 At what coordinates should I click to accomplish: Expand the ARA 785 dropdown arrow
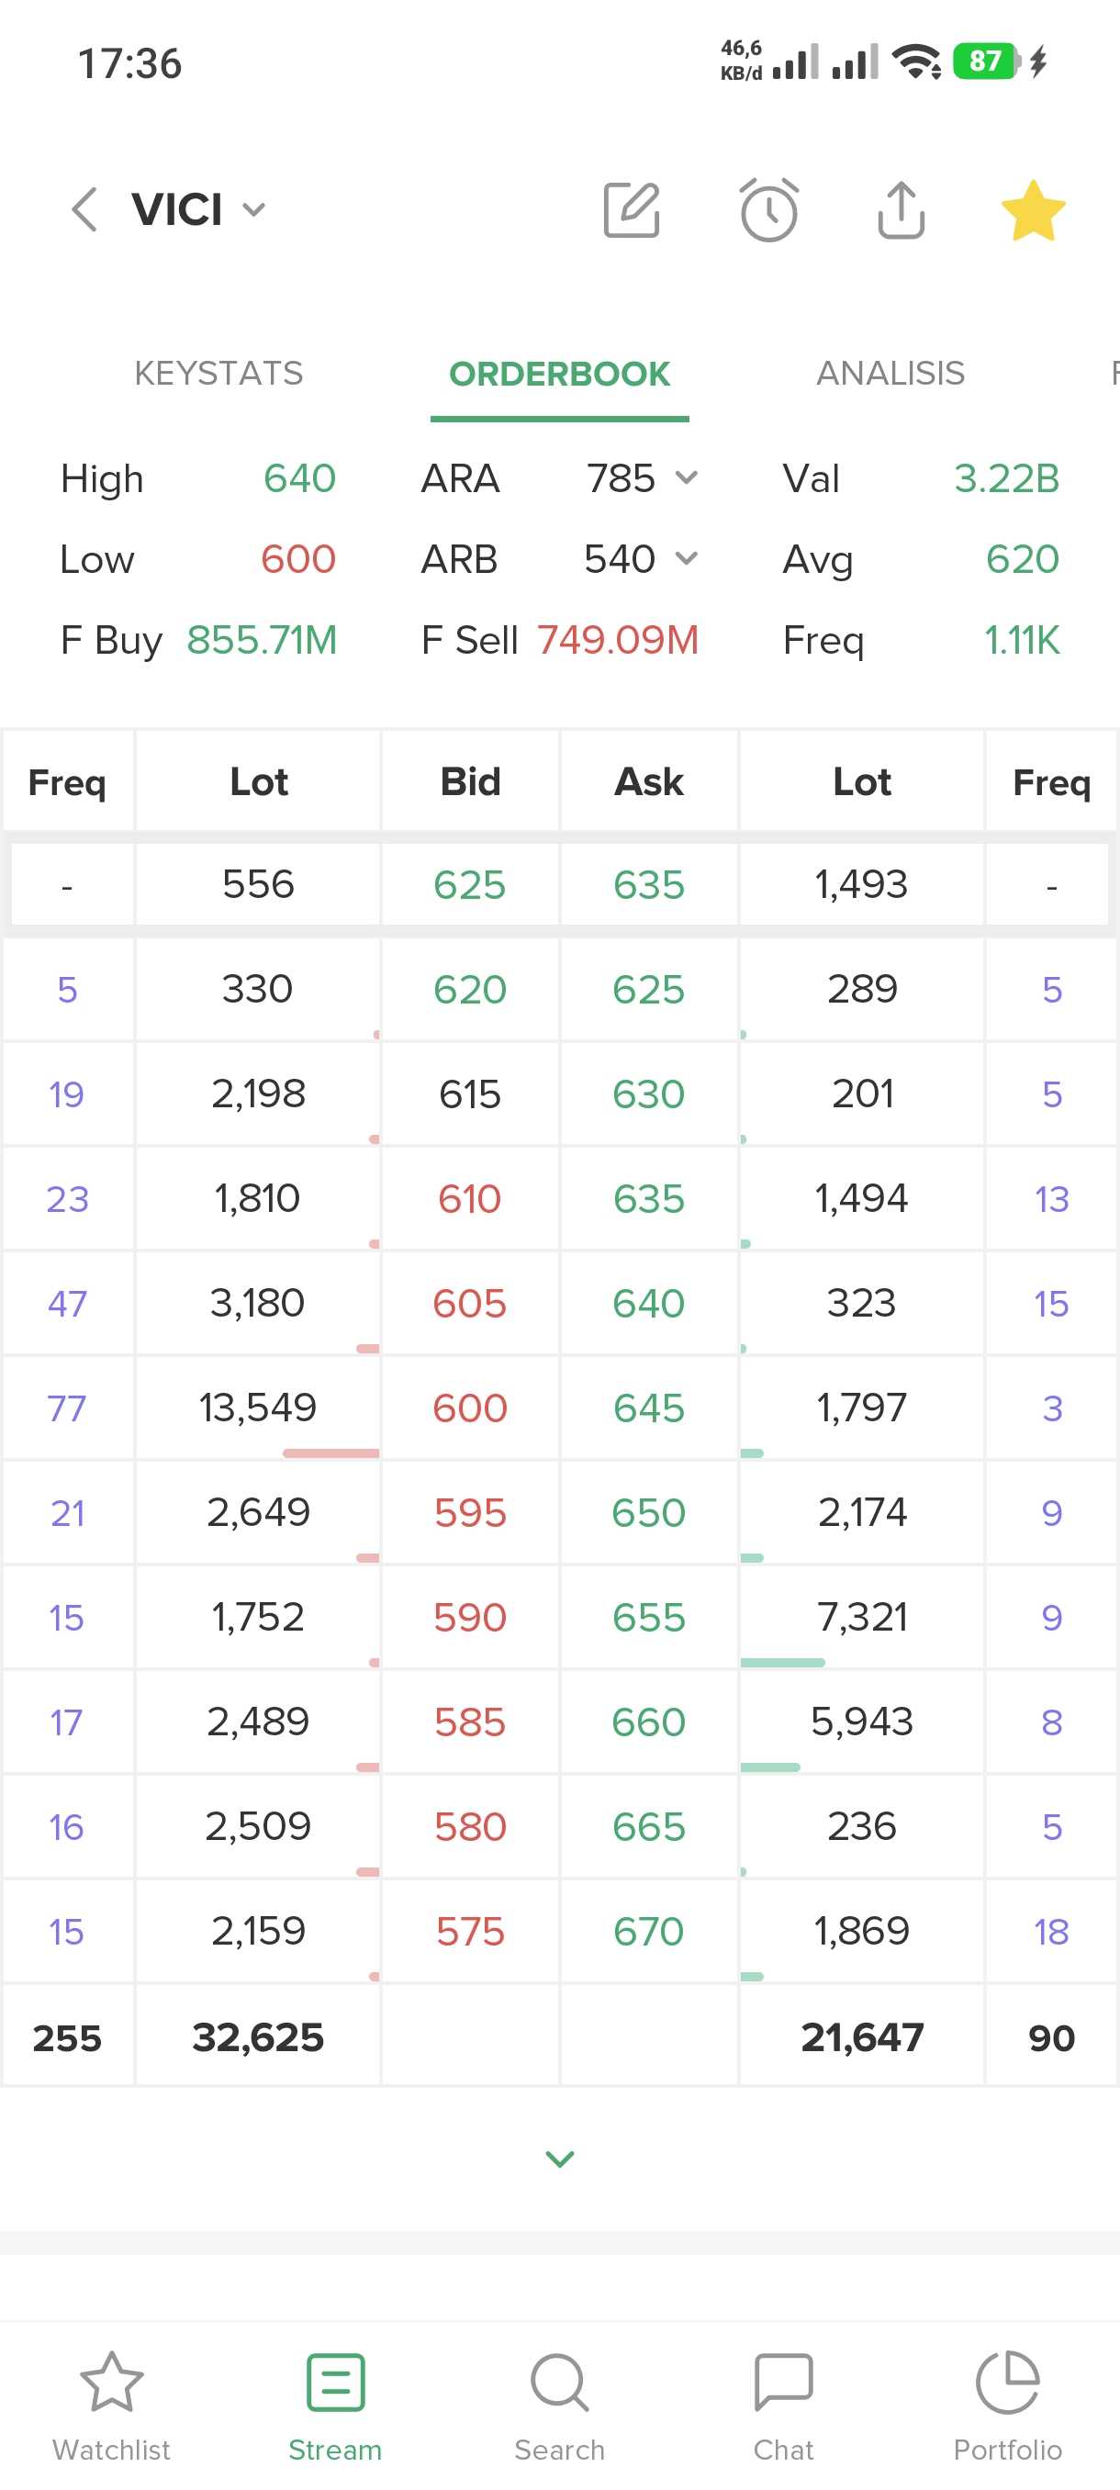point(686,477)
